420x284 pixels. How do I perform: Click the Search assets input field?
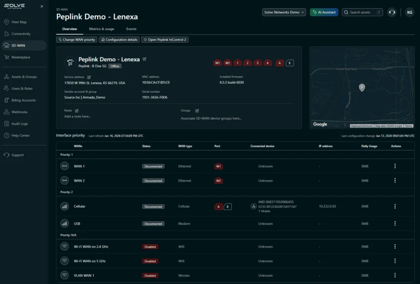click(362, 12)
